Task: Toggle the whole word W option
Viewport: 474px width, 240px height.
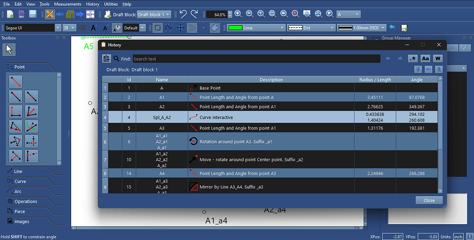Action: click(x=438, y=58)
